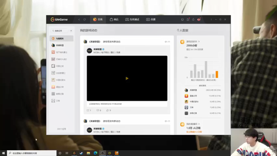This screenshot has height=156, width=277.
Task: Open 中国式家长 in the playtime ranking
Action: pos(203,102)
